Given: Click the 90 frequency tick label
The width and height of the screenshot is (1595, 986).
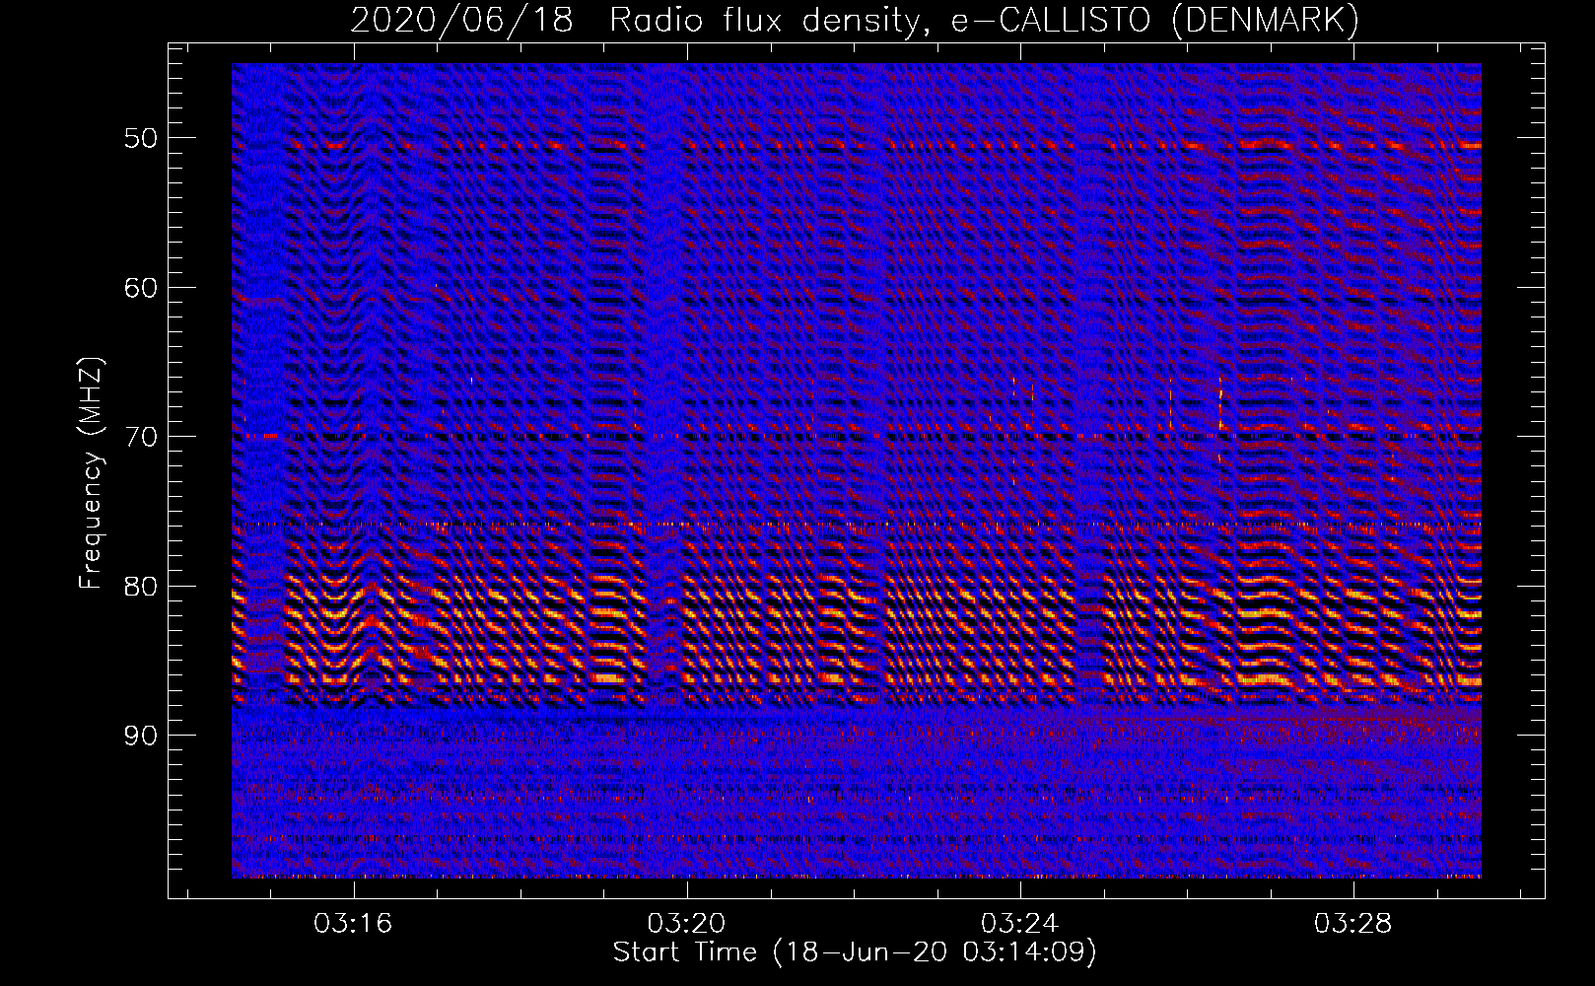Looking at the screenshot, I should click(x=141, y=736).
